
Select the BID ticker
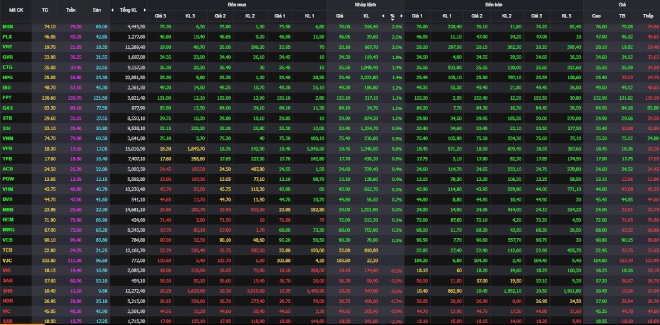tap(6, 88)
